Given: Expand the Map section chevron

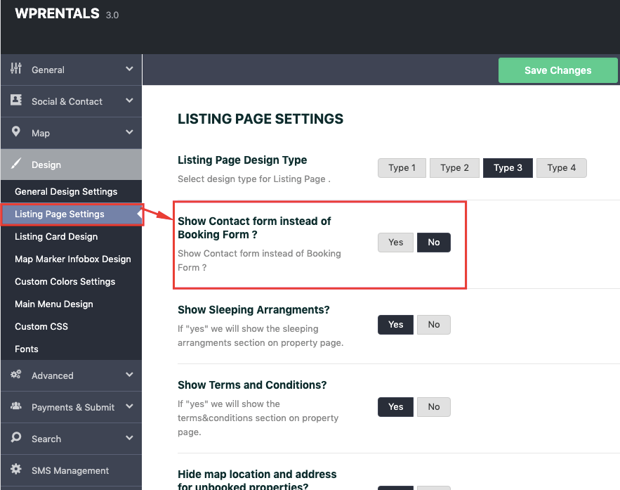Looking at the screenshot, I should 129,132.
